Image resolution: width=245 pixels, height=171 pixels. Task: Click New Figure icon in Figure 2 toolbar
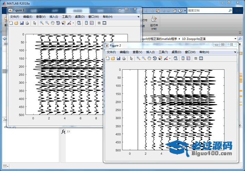108,58
